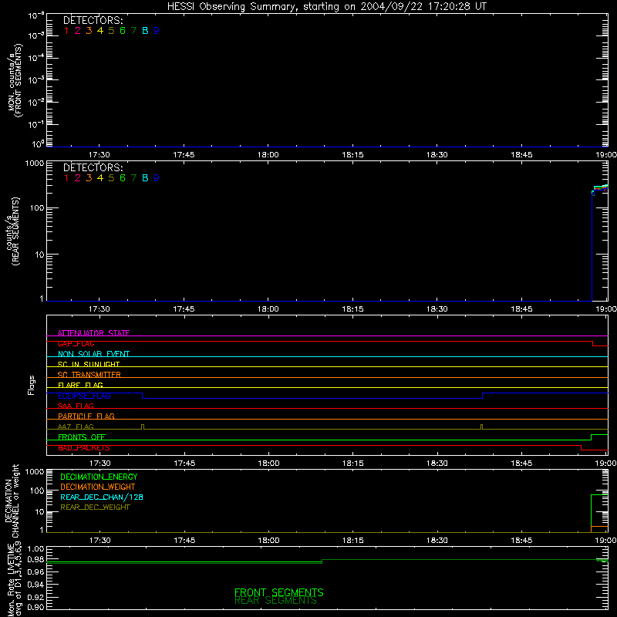The width and height of the screenshot is (617, 617).
Task: Click the 18:15 tick label under the decimation plot
Action: coord(353,541)
